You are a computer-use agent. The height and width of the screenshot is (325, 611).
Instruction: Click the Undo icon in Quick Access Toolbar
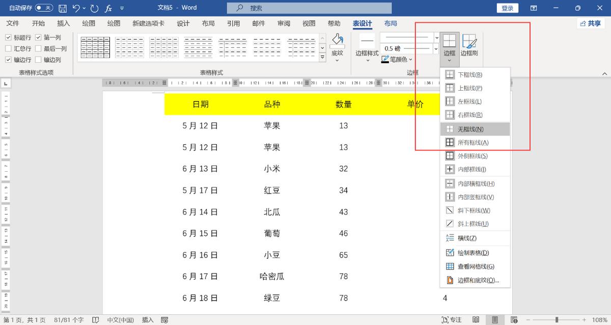point(76,8)
